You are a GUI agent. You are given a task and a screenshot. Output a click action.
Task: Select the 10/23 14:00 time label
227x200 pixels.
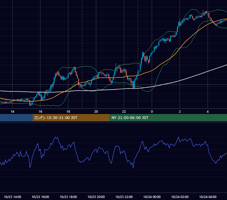[x=12, y=197]
